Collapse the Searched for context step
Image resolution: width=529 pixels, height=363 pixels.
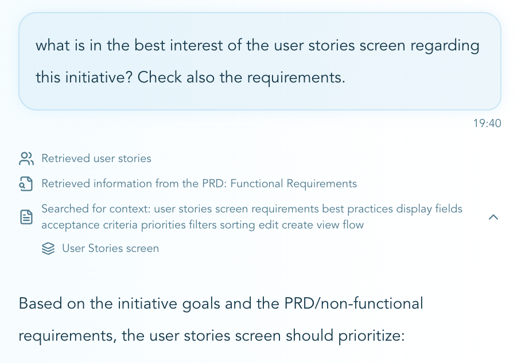click(x=493, y=217)
